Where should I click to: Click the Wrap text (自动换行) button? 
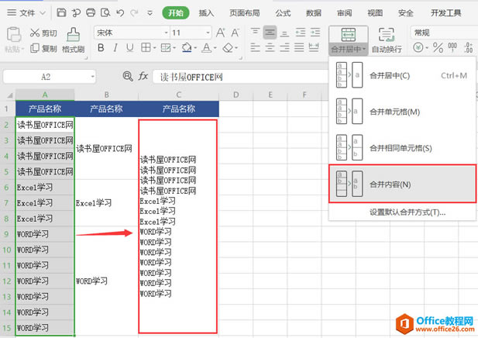click(387, 40)
